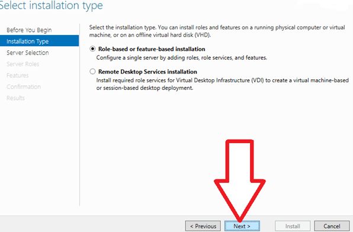Go to Before You Begin step
Image resolution: width=353 pixels, height=232 pixels.
coord(29,30)
